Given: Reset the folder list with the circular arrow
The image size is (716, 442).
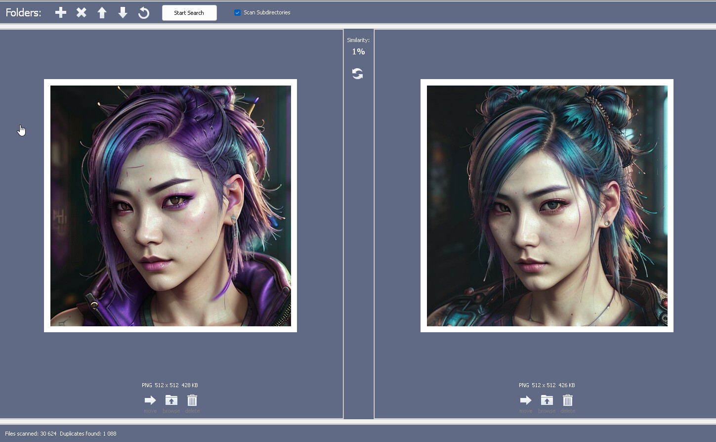Looking at the screenshot, I should [x=143, y=12].
